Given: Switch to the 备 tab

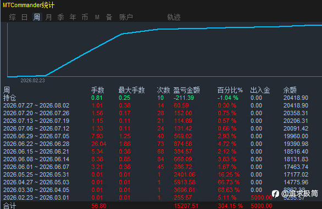Looking at the screenshot, I should [x=109, y=17].
